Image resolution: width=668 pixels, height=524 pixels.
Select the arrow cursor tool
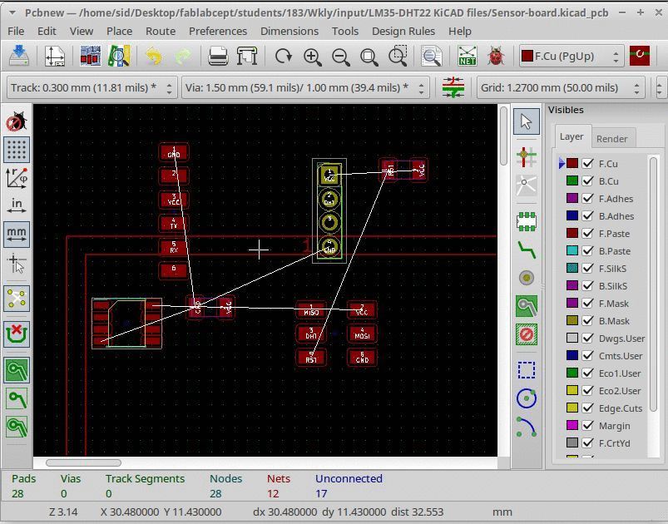[527, 121]
